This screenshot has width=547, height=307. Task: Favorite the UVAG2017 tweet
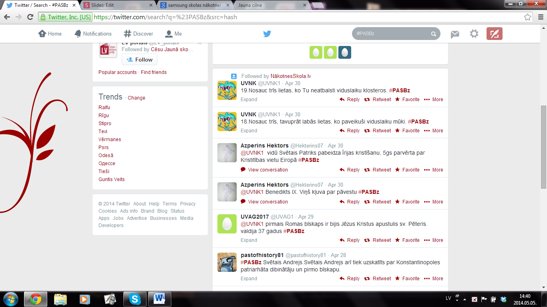point(407,240)
